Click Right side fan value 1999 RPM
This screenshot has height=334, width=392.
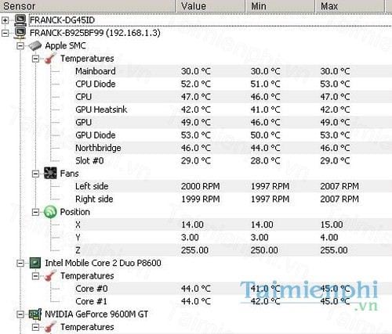point(201,199)
